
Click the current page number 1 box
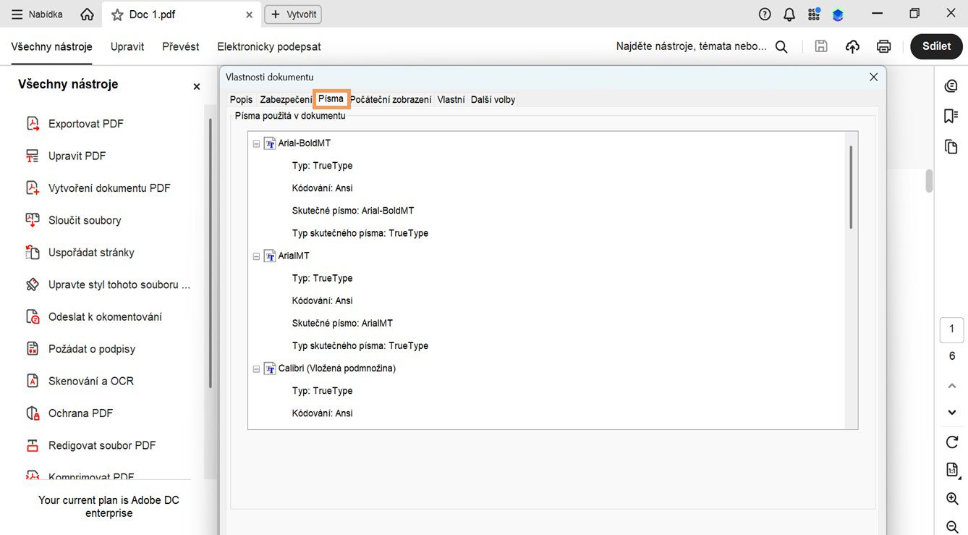point(951,329)
